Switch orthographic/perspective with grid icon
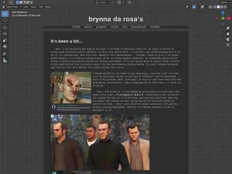This screenshot has width=232, height=174. click(228, 45)
